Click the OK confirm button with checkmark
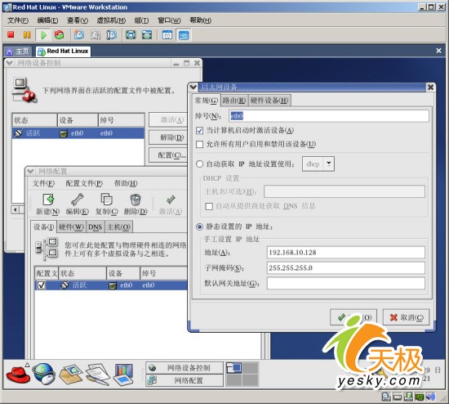Screen dimensions: 449x404 click(353, 317)
